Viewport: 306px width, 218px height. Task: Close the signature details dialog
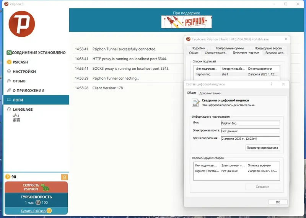click(x=283, y=84)
